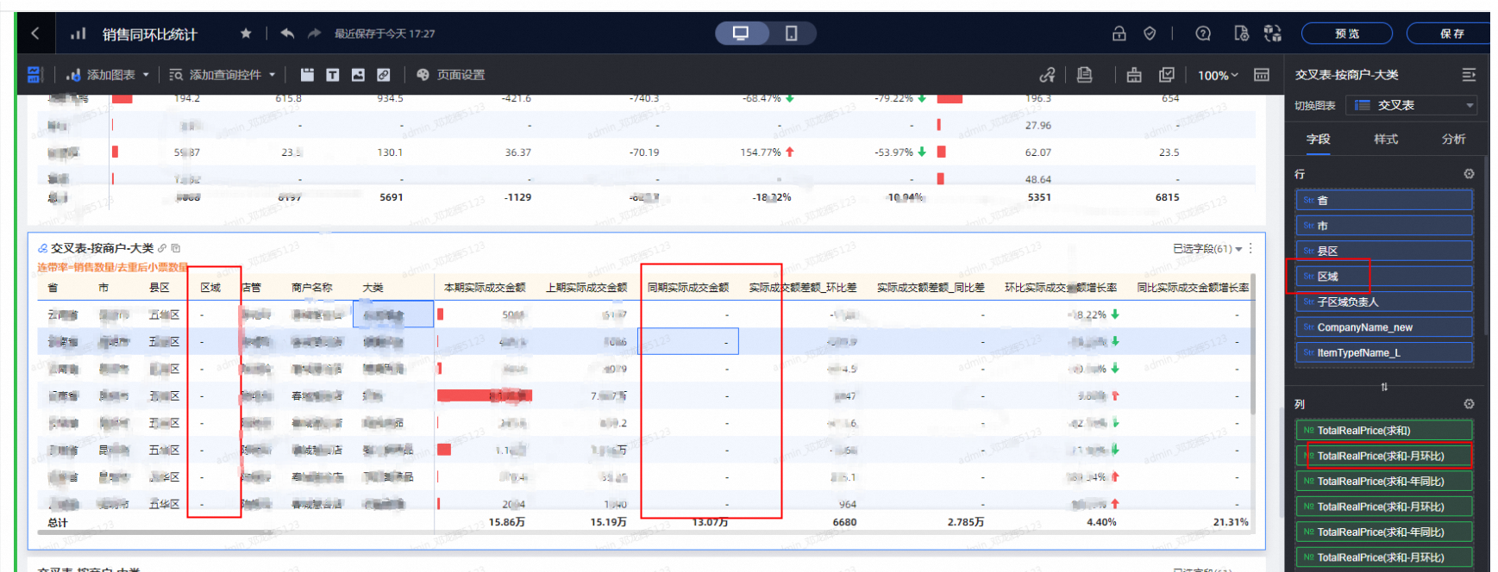Click the back arrow in header
The height and width of the screenshot is (572, 1498).
[x=35, y=34]
